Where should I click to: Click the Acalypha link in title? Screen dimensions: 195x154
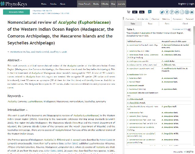pos(67,22)
